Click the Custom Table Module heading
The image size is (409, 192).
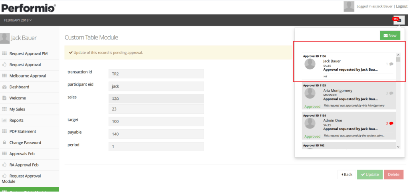[91, 38]
